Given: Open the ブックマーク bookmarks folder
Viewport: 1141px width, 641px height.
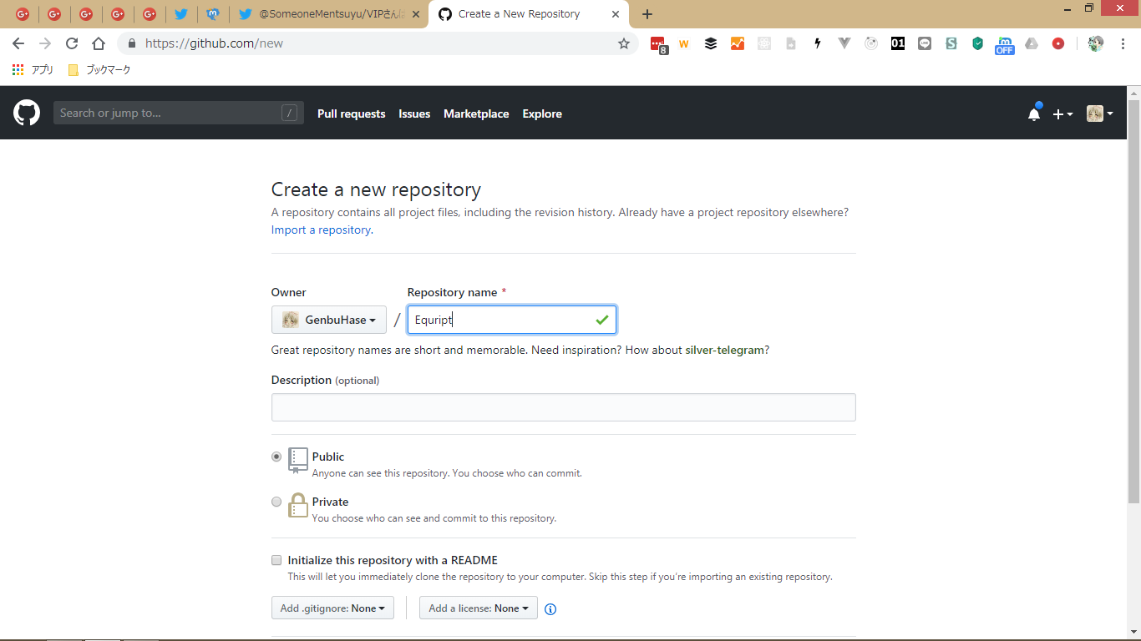Looking at the screenshot, I should [99, 70].
